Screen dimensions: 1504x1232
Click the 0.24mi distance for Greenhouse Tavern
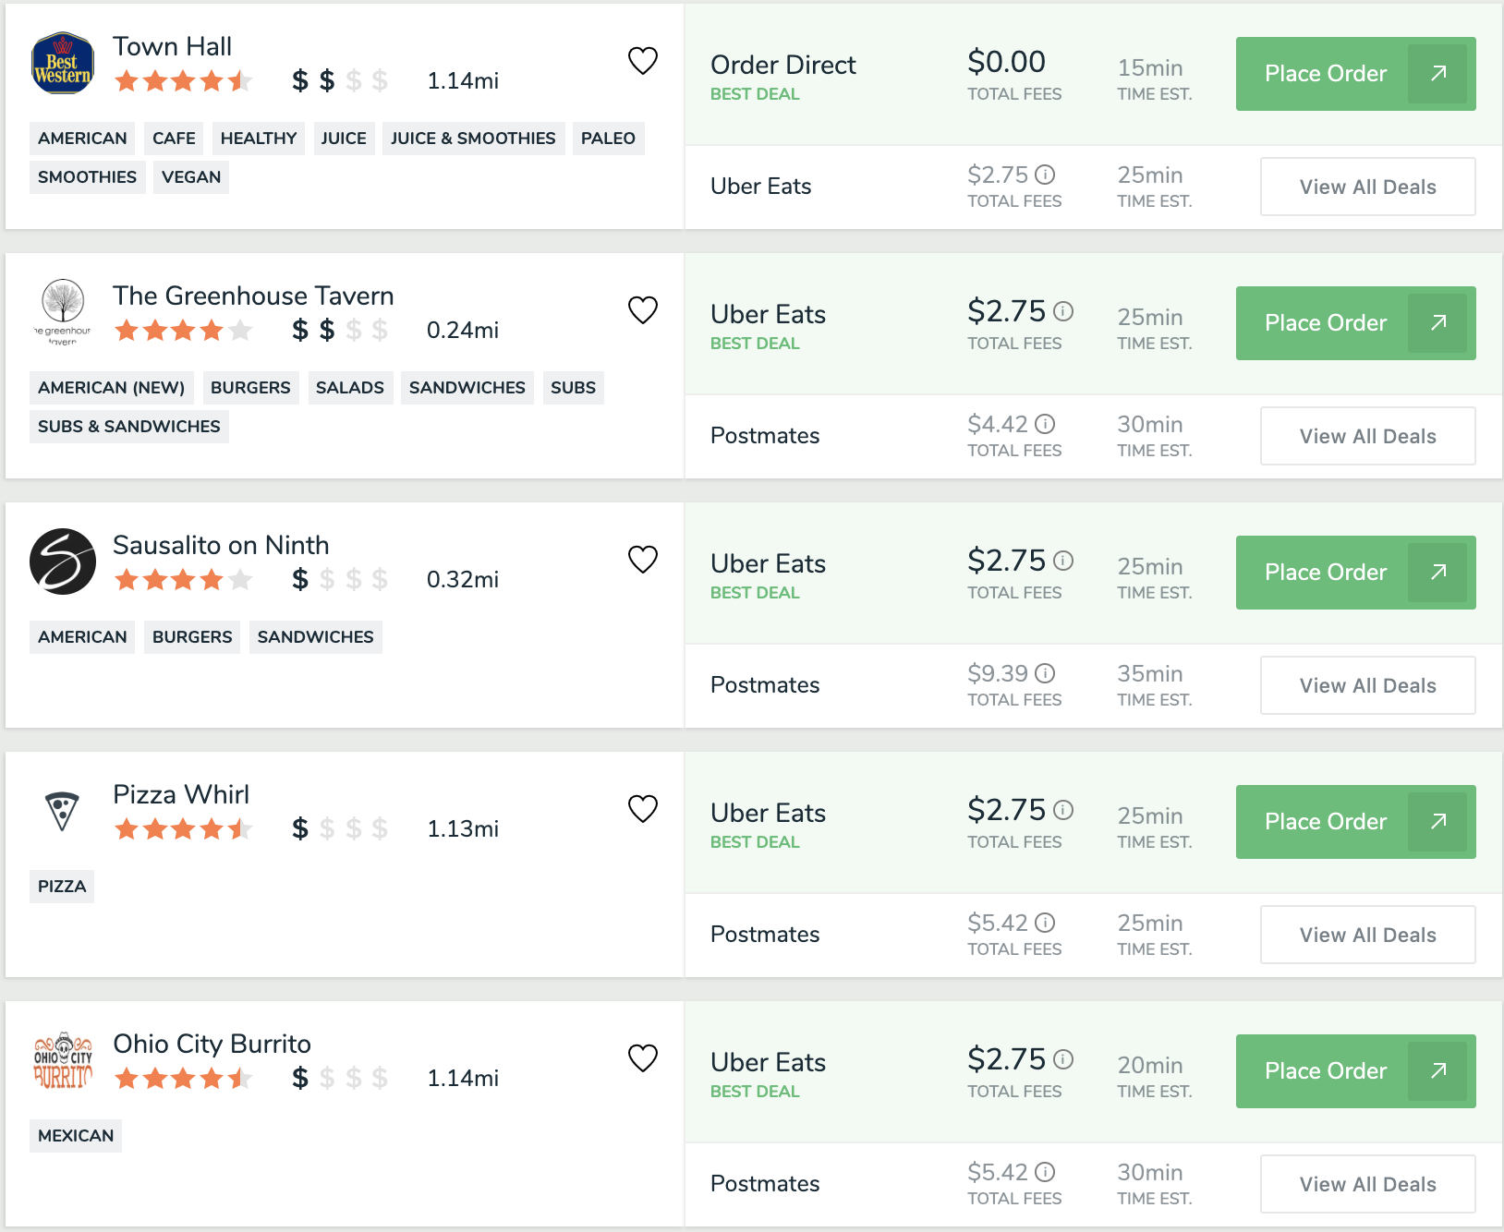point(463,331)
